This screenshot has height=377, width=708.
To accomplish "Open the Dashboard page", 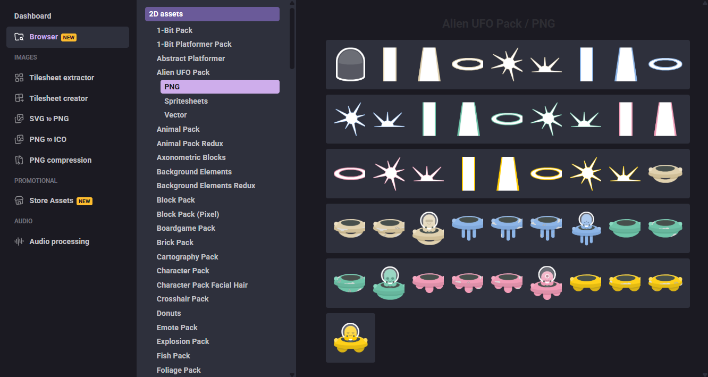I will coord(33,16).
